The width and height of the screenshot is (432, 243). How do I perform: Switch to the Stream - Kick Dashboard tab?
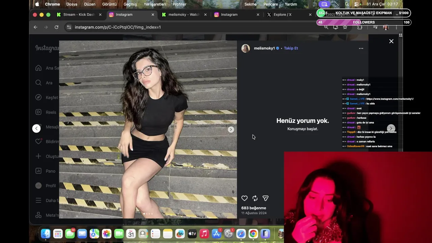coord(79,15)
